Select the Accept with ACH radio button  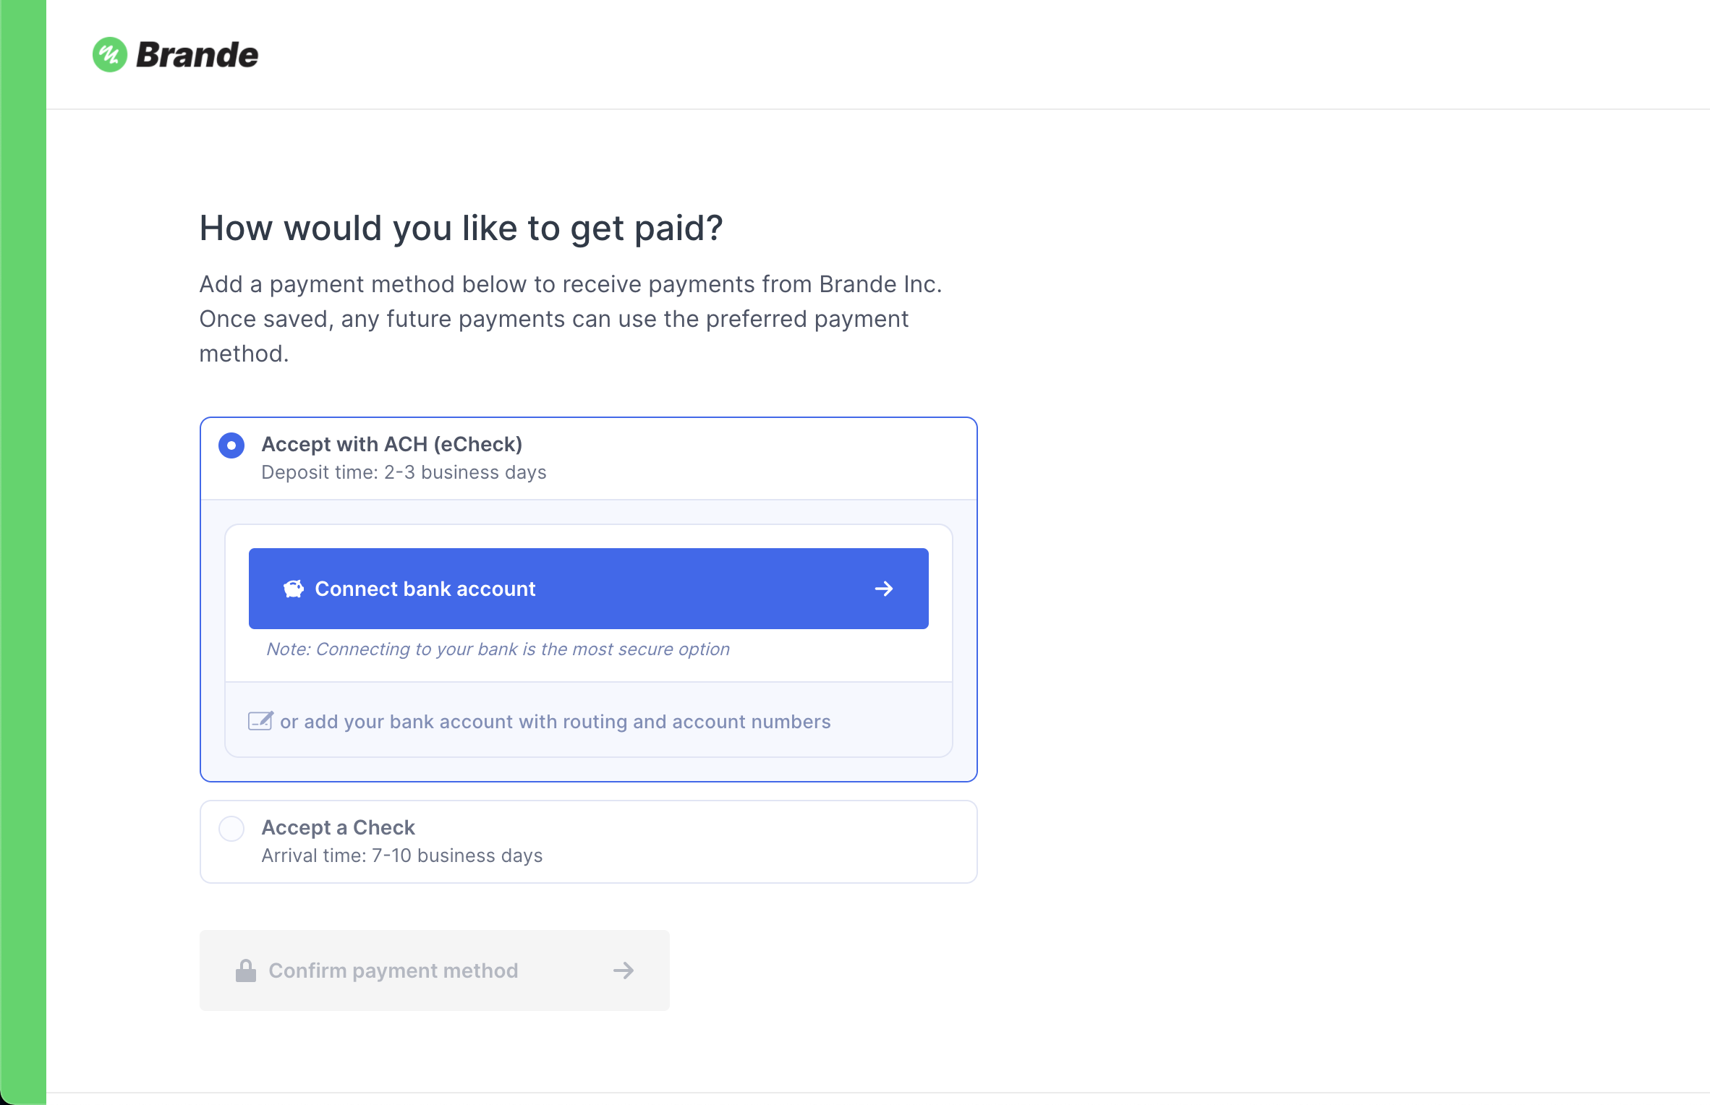click(x=231, y=445)
